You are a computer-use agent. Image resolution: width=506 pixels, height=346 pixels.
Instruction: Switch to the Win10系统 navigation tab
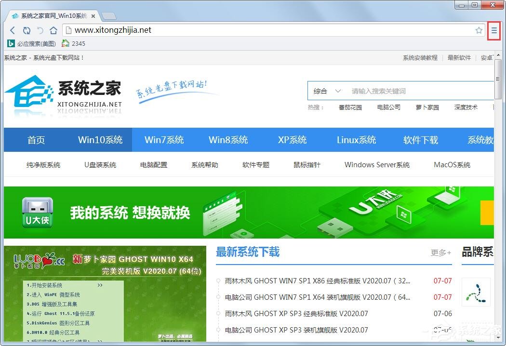100,140
